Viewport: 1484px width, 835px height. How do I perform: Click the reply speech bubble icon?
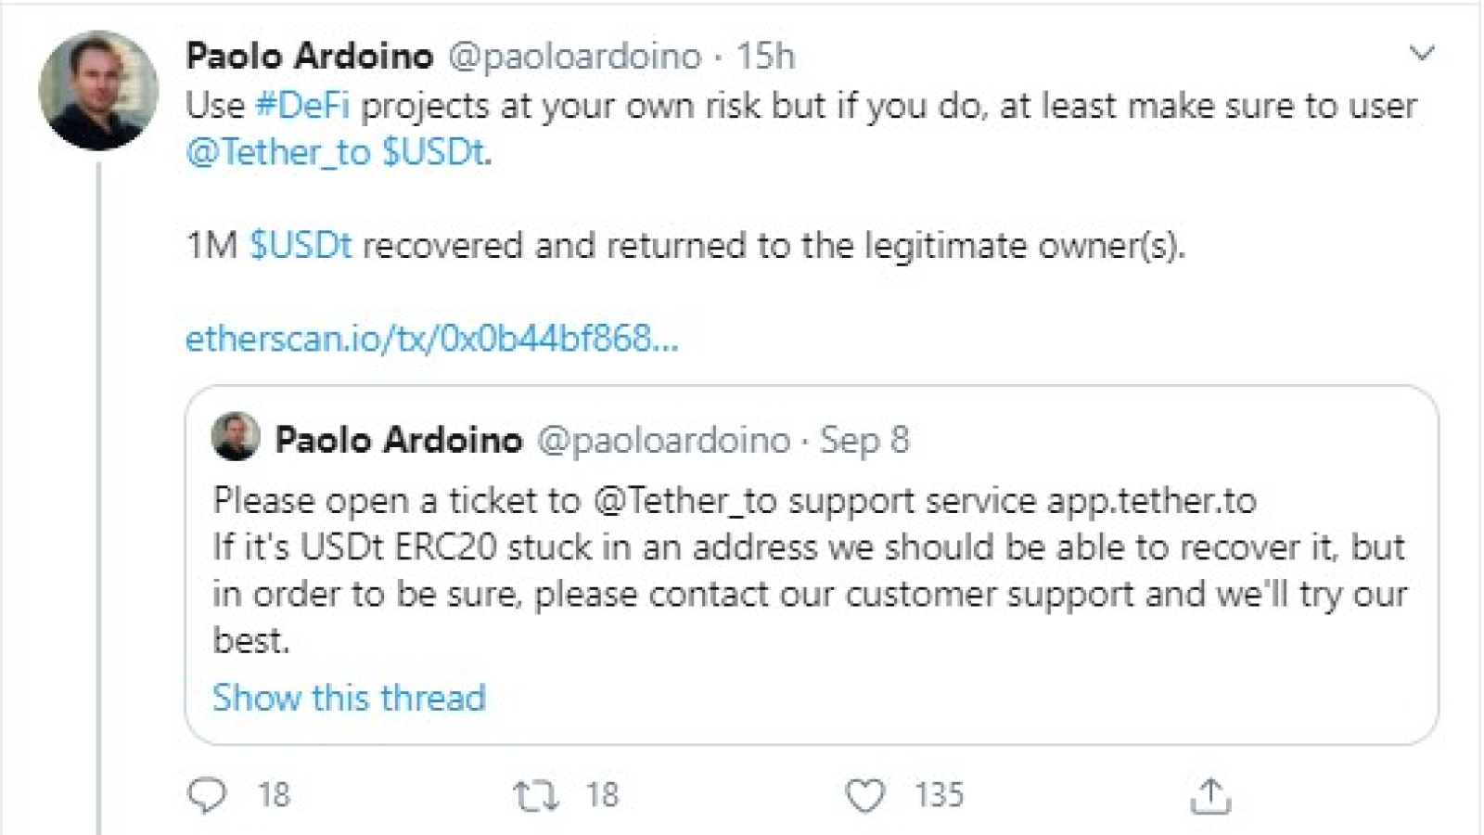tap(207, 795)
